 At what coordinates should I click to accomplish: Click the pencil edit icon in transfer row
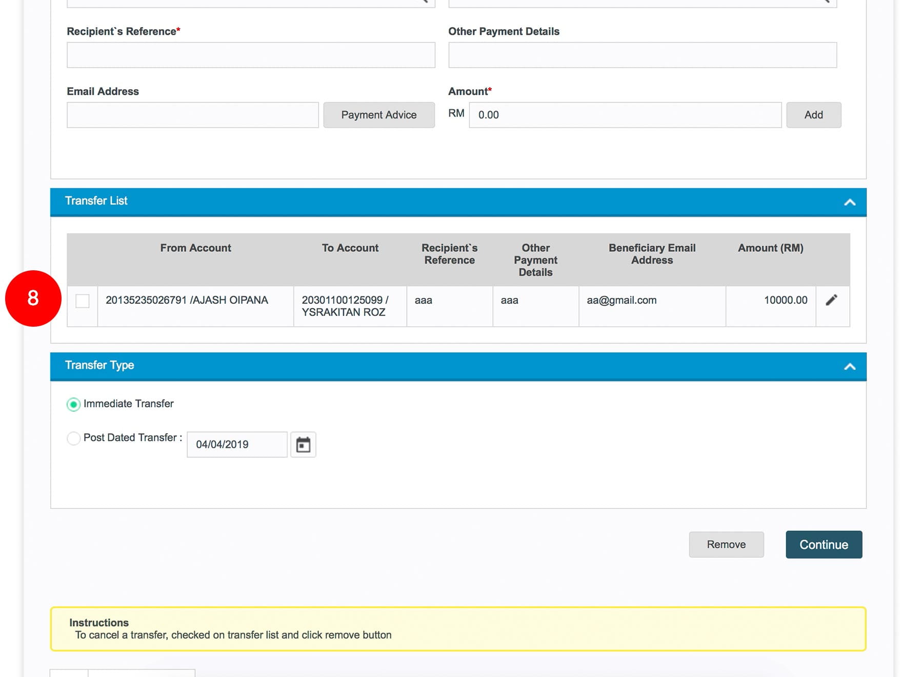(831, 300)
